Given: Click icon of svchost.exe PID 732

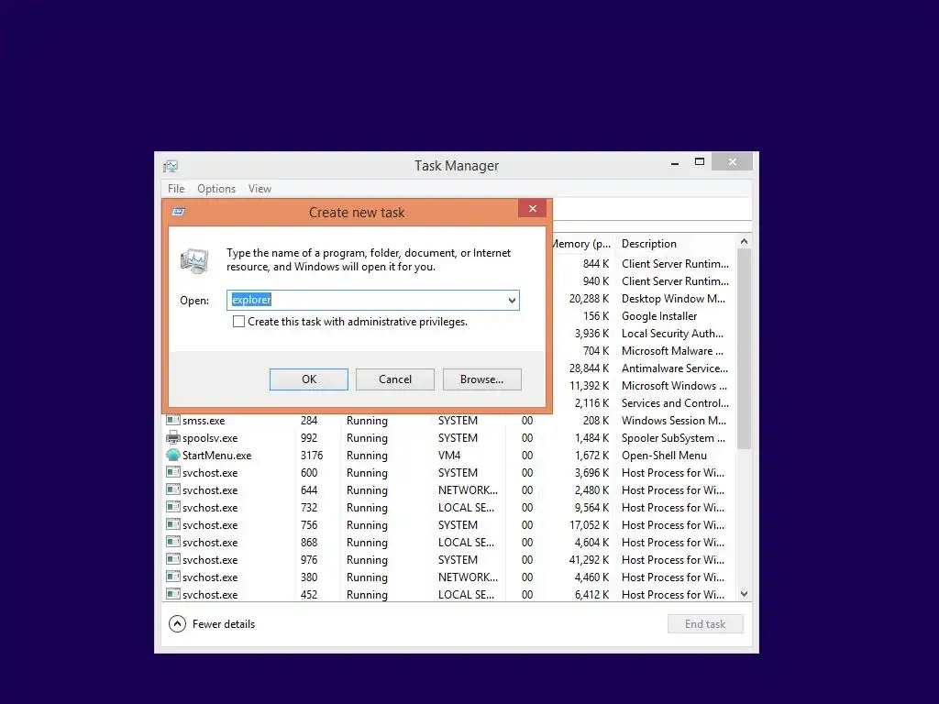Looking at the screenshot, I should point(173,507).
